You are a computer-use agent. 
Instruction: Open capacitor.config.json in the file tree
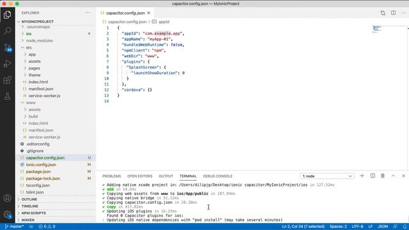[45, 158]
